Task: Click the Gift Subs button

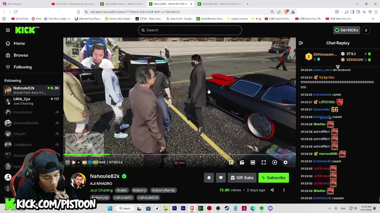Action: click(x=242, y=178)
